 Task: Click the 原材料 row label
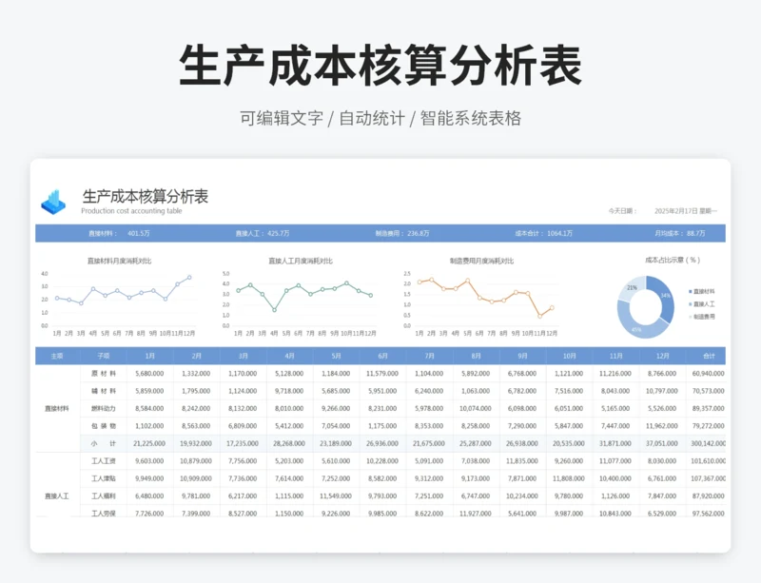[x=104, y=374]
